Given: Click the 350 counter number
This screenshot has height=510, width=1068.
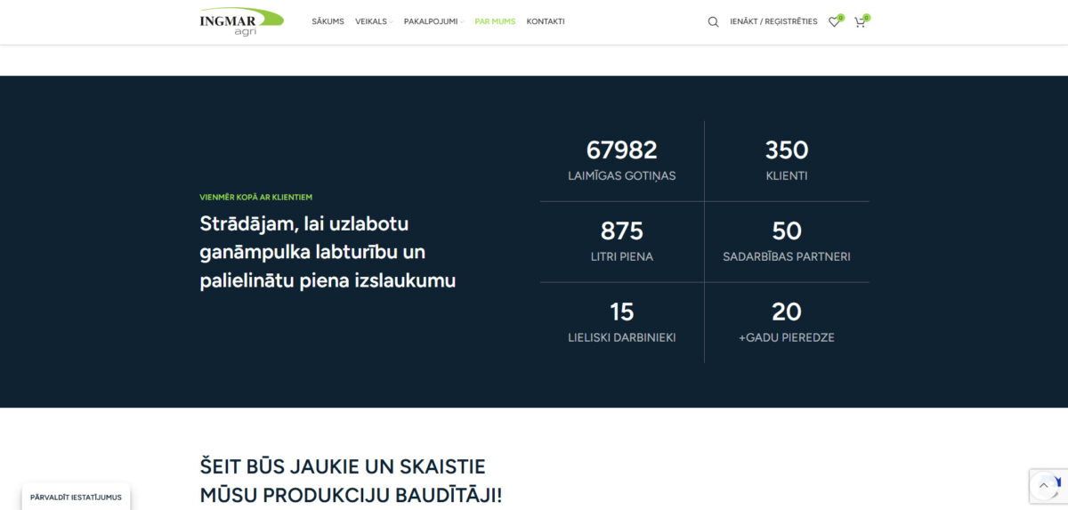Looking at the screenshot, I should coord(787,150).
